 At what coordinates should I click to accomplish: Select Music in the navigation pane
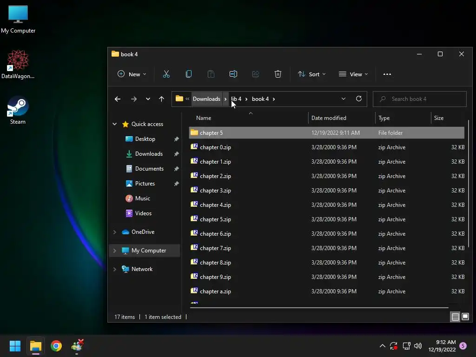pos(142,198)
